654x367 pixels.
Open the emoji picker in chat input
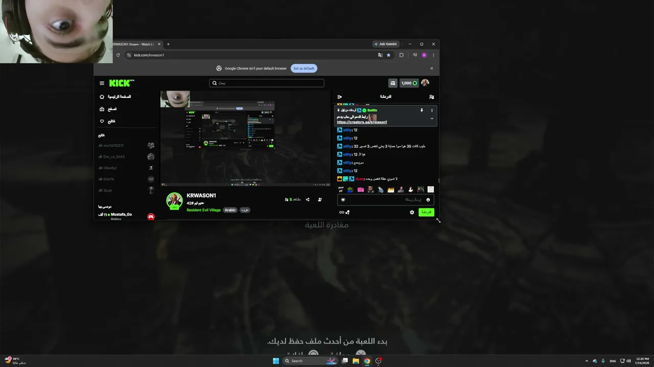[428, 200]
